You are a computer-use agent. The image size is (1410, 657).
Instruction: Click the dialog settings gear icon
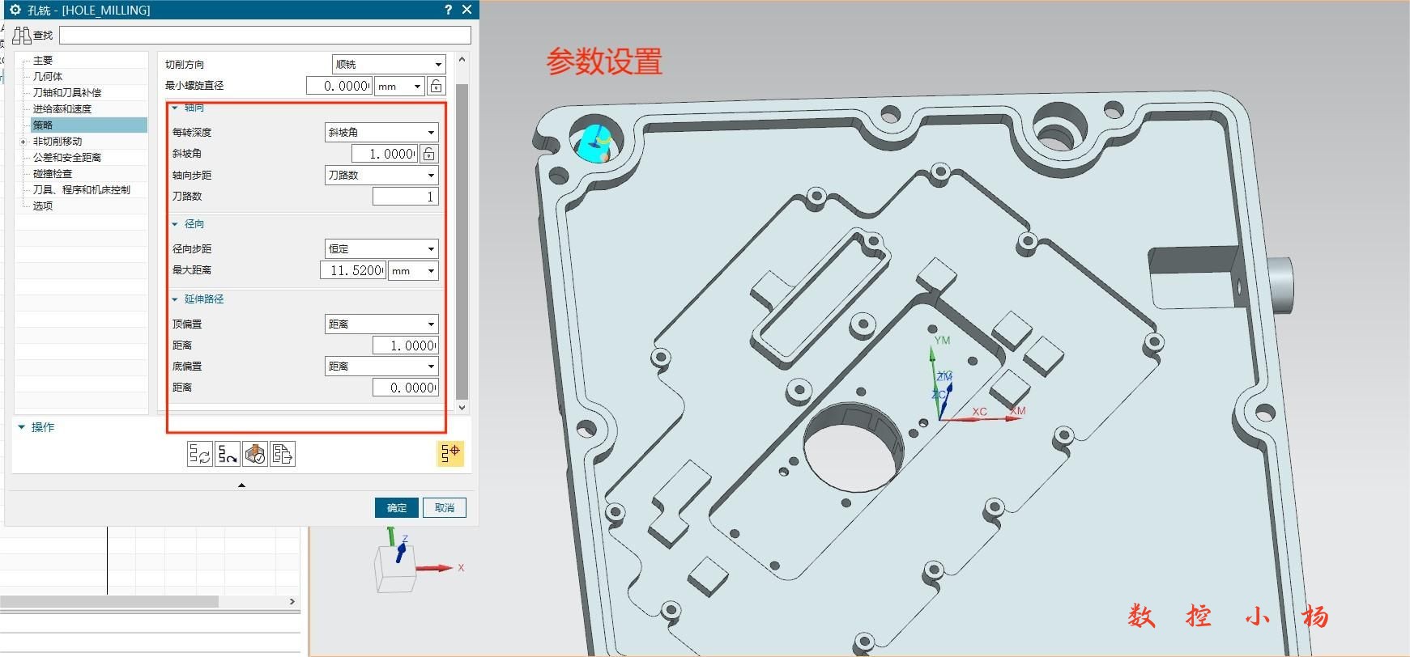(15, 10)
